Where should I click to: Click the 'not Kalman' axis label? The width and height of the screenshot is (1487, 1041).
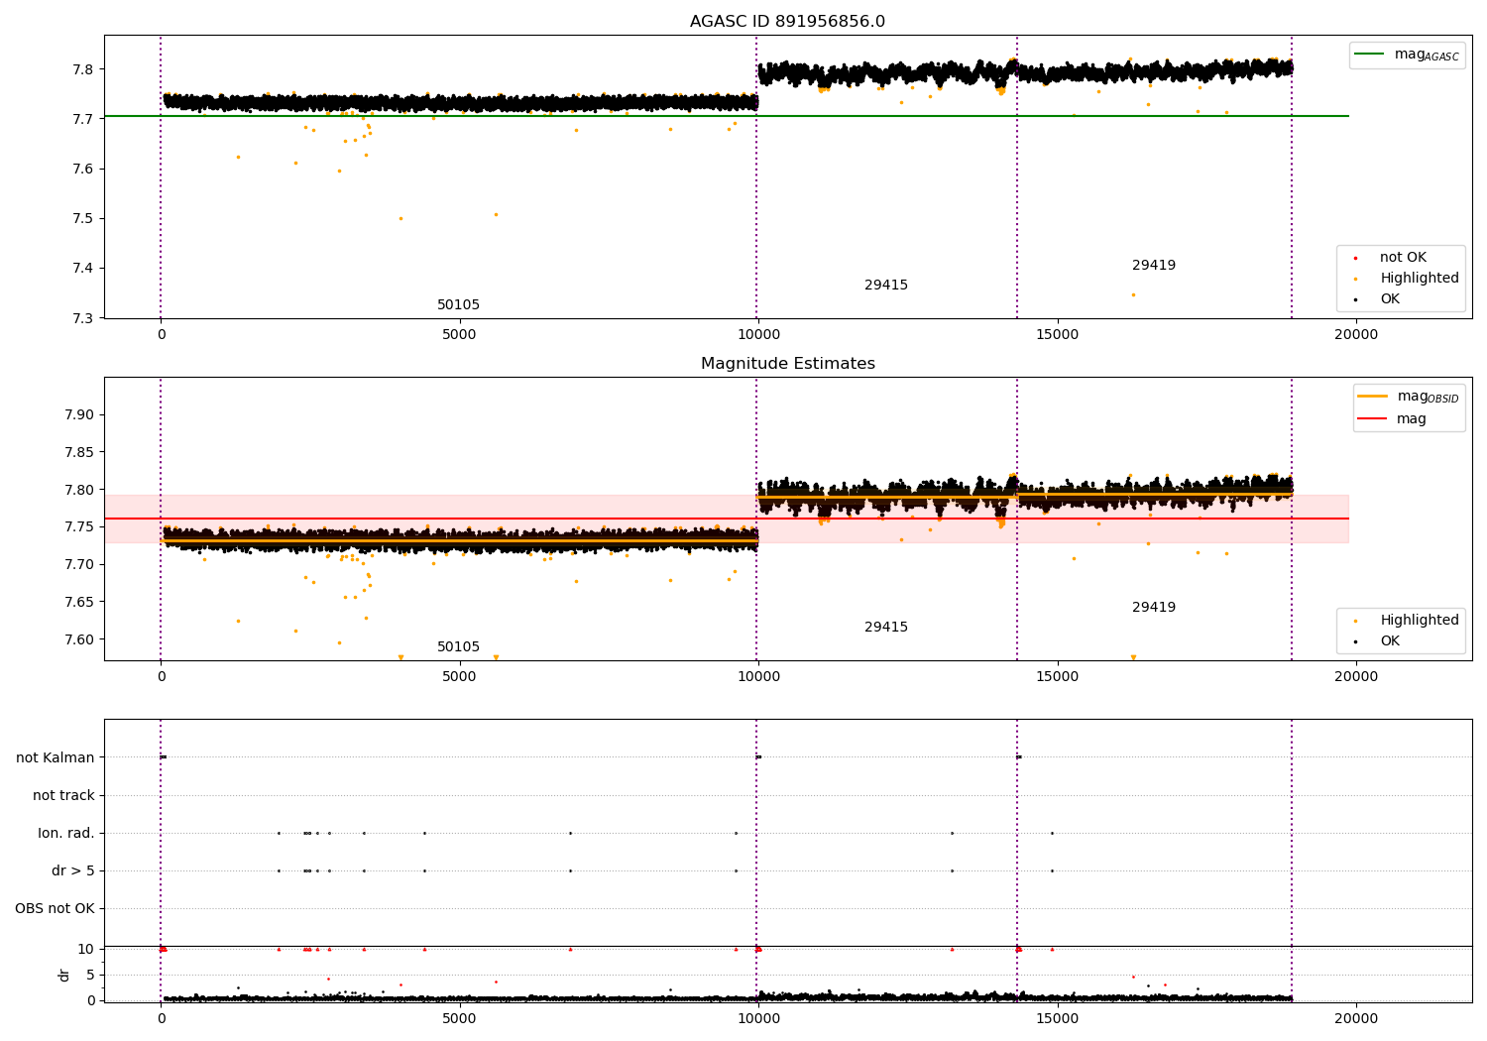pyautogui.click(x=56, y=758)
